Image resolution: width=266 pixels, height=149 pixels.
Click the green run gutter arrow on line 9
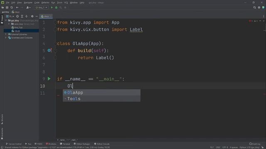tap(49, 79)
